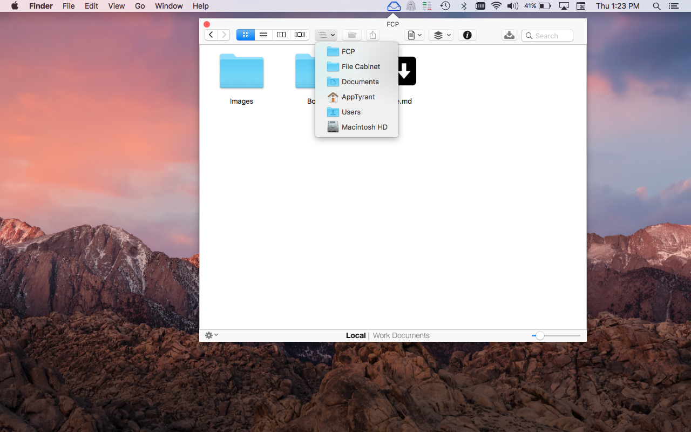This screenshot has height=432, width=691.
Task: Click the memory chip menu bar icon
Action: point(480,6)
